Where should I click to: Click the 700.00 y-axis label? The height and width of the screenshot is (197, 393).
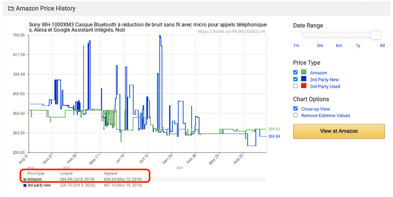(x=19, y=35)
